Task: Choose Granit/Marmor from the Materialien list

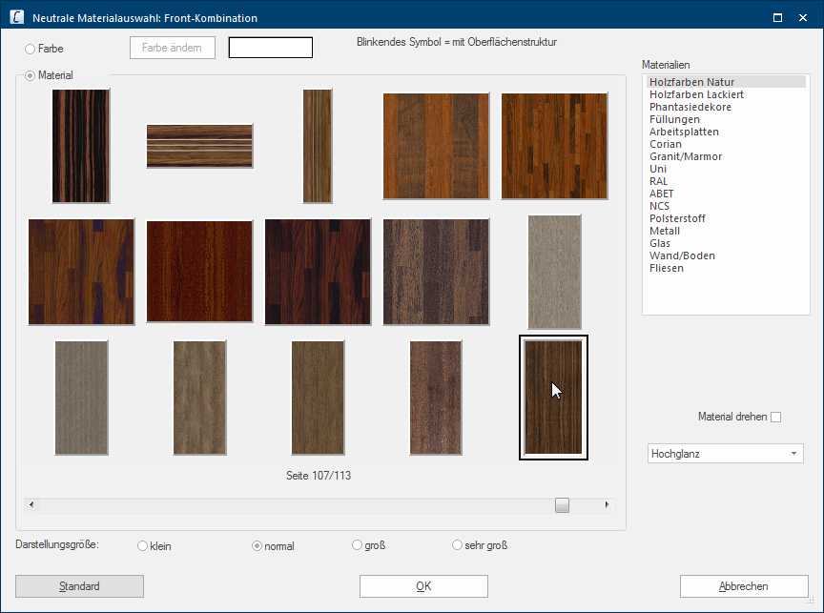Action: click(686, 156)
